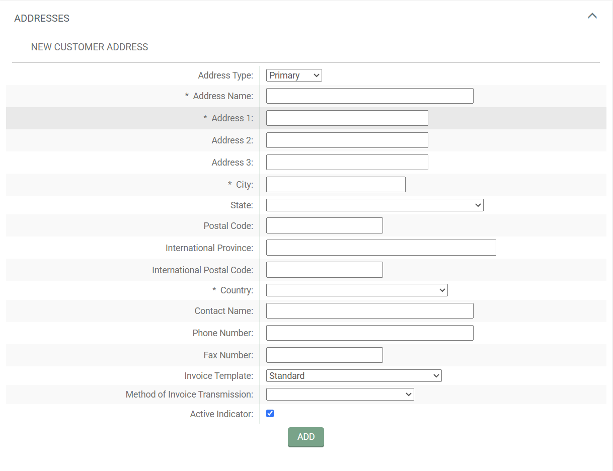Click the Address Name input field

369,96
